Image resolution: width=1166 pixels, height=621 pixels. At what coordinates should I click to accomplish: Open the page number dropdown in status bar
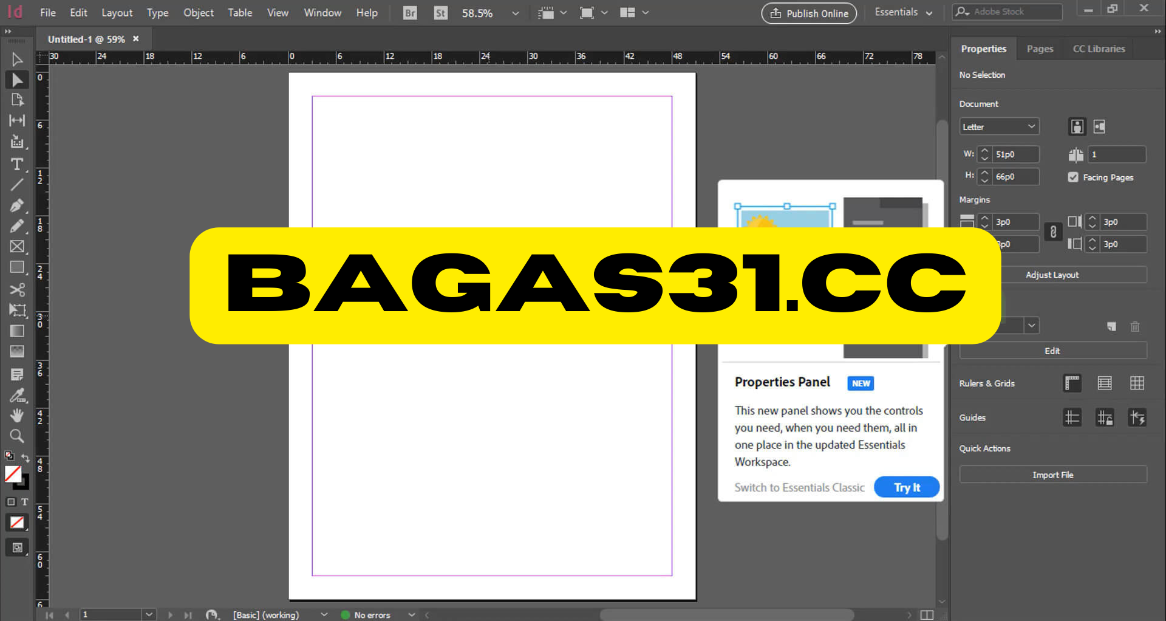(x=149, y=614)
